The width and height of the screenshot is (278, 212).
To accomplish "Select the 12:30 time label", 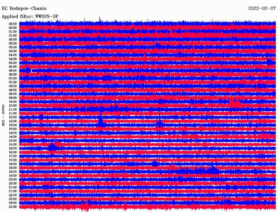I will tap(13, 121).
